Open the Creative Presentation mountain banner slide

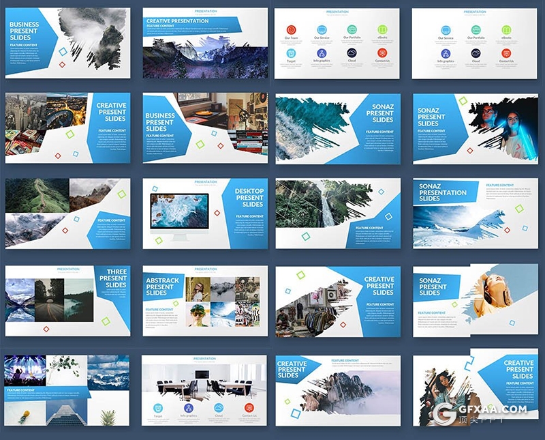point(204,42)
